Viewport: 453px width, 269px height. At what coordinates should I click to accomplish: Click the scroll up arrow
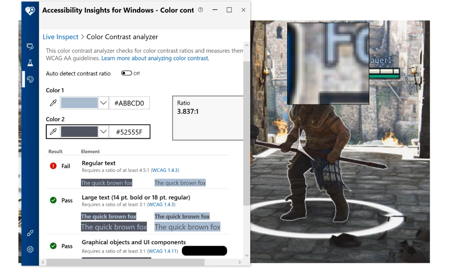tap(246, 45)
